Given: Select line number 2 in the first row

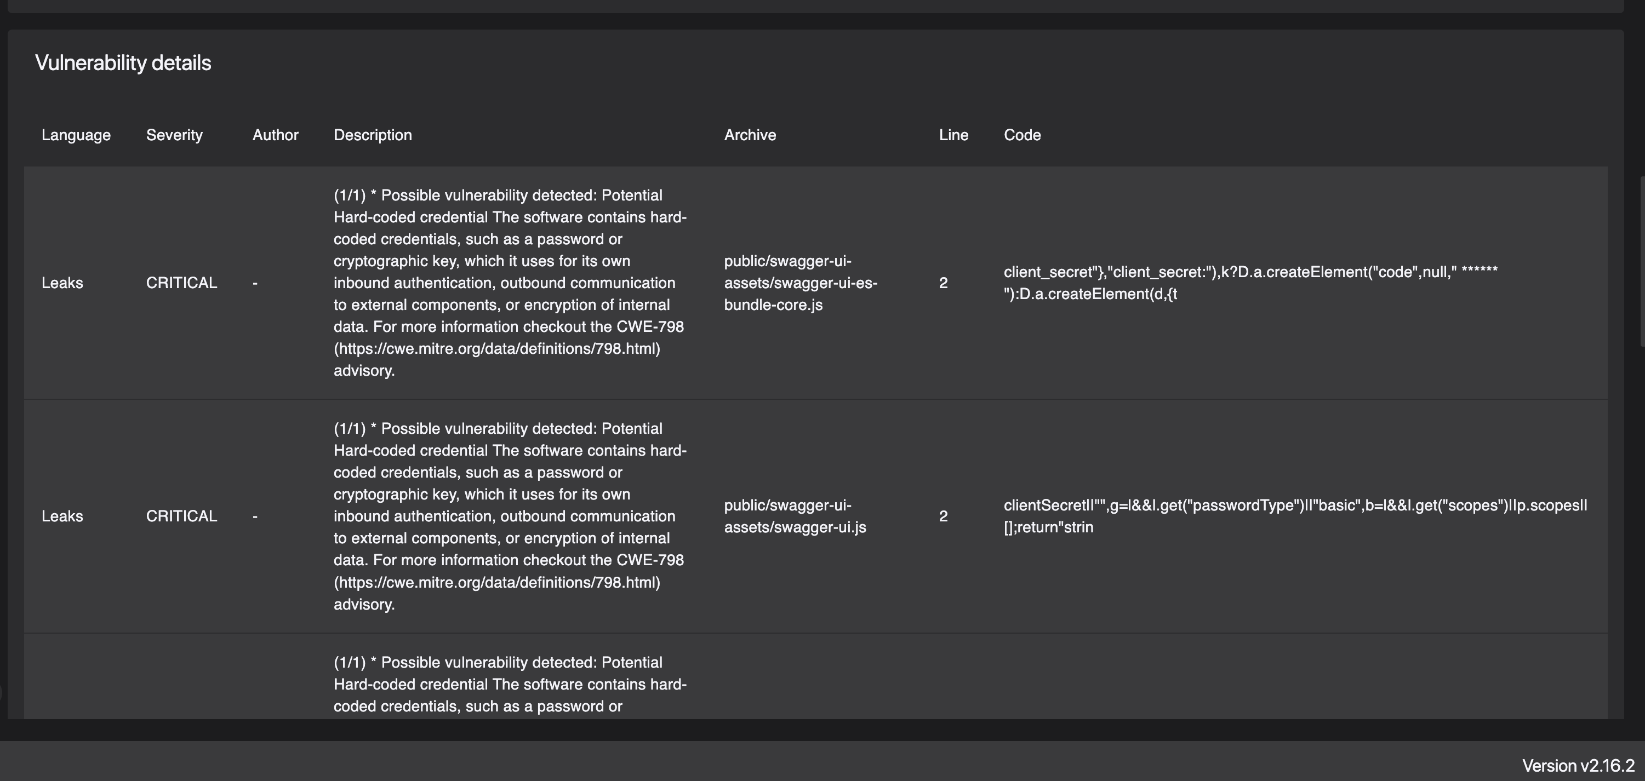Looking at the screenshot, I should [x=943, y=282].
